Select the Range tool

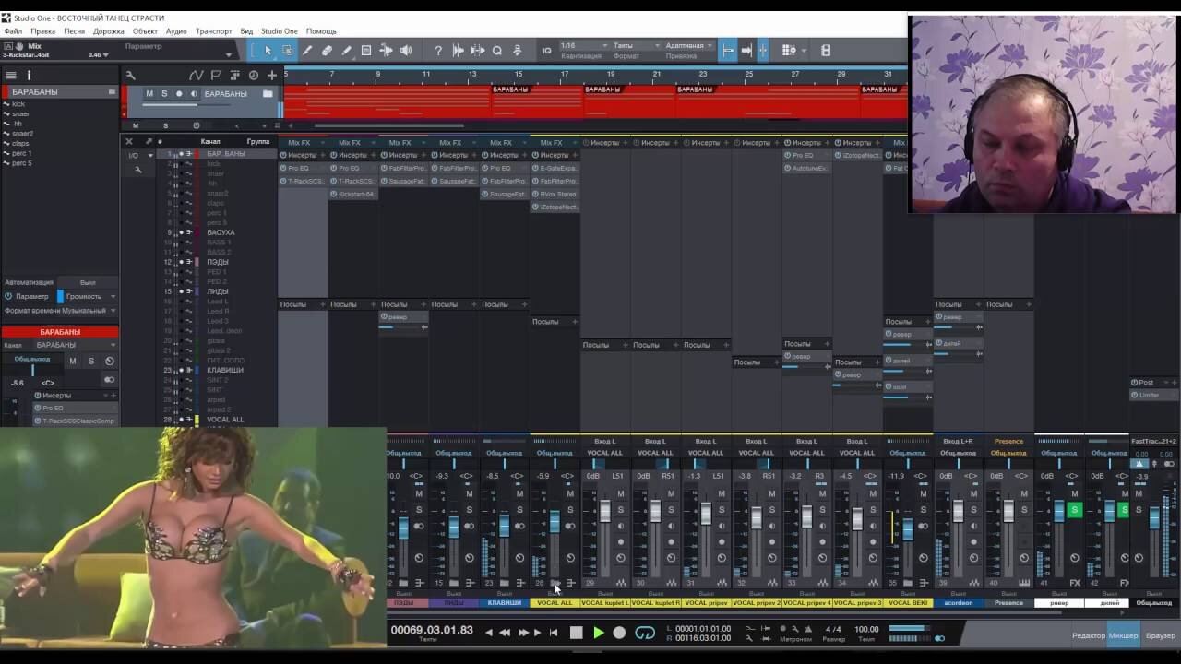click(288, 51)
